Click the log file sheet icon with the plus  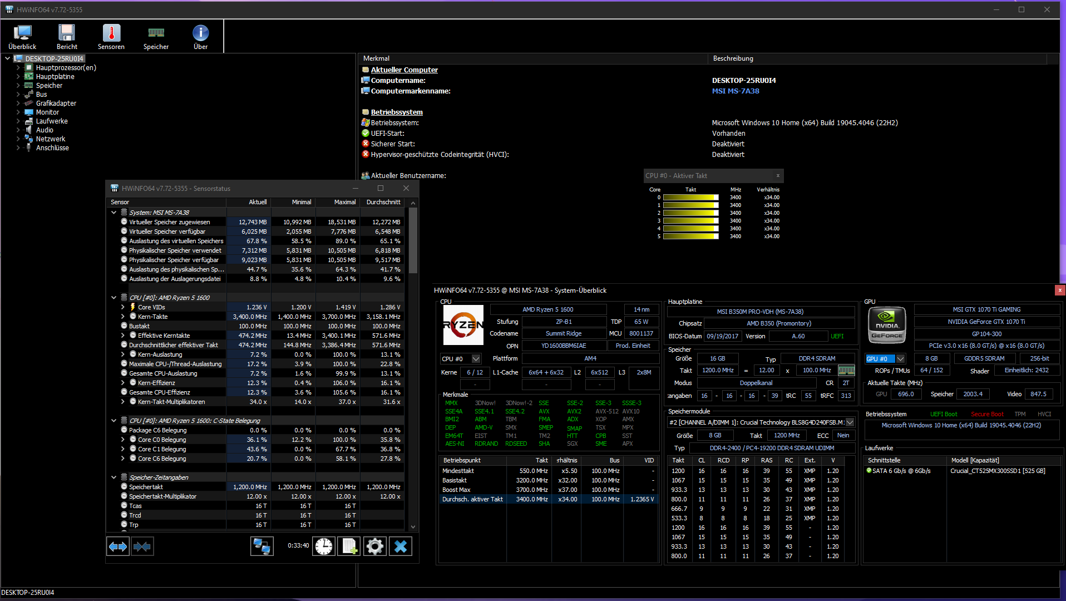tap(349, 546)
